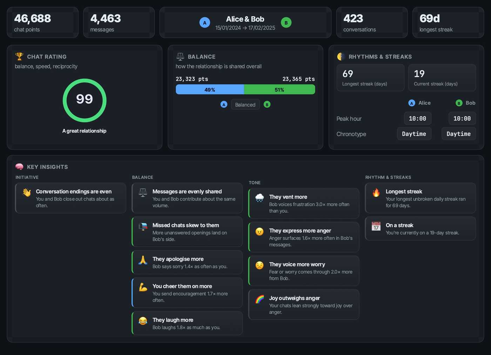Open the They vent more insight card
Screen dimensions: 491x355
pyautogui.click(x=304, y=203)
